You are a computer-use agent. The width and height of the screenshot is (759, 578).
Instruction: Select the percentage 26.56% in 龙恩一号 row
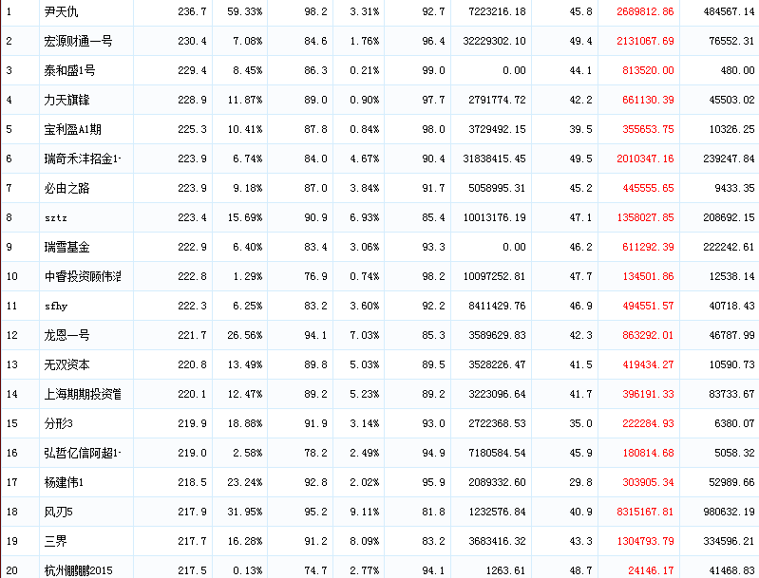[245, 335]
